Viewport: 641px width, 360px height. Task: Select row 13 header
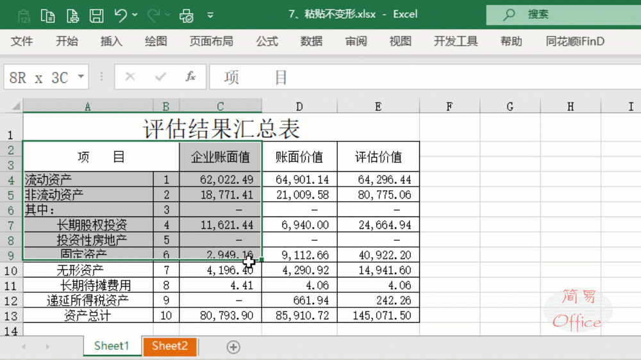(x=11, y=315)
